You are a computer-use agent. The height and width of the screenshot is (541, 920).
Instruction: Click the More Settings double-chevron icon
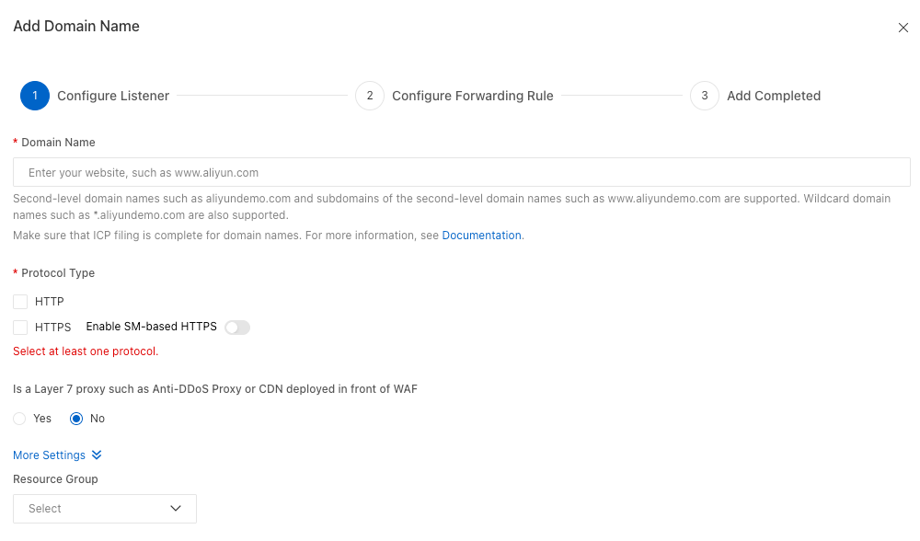point(97,455)
